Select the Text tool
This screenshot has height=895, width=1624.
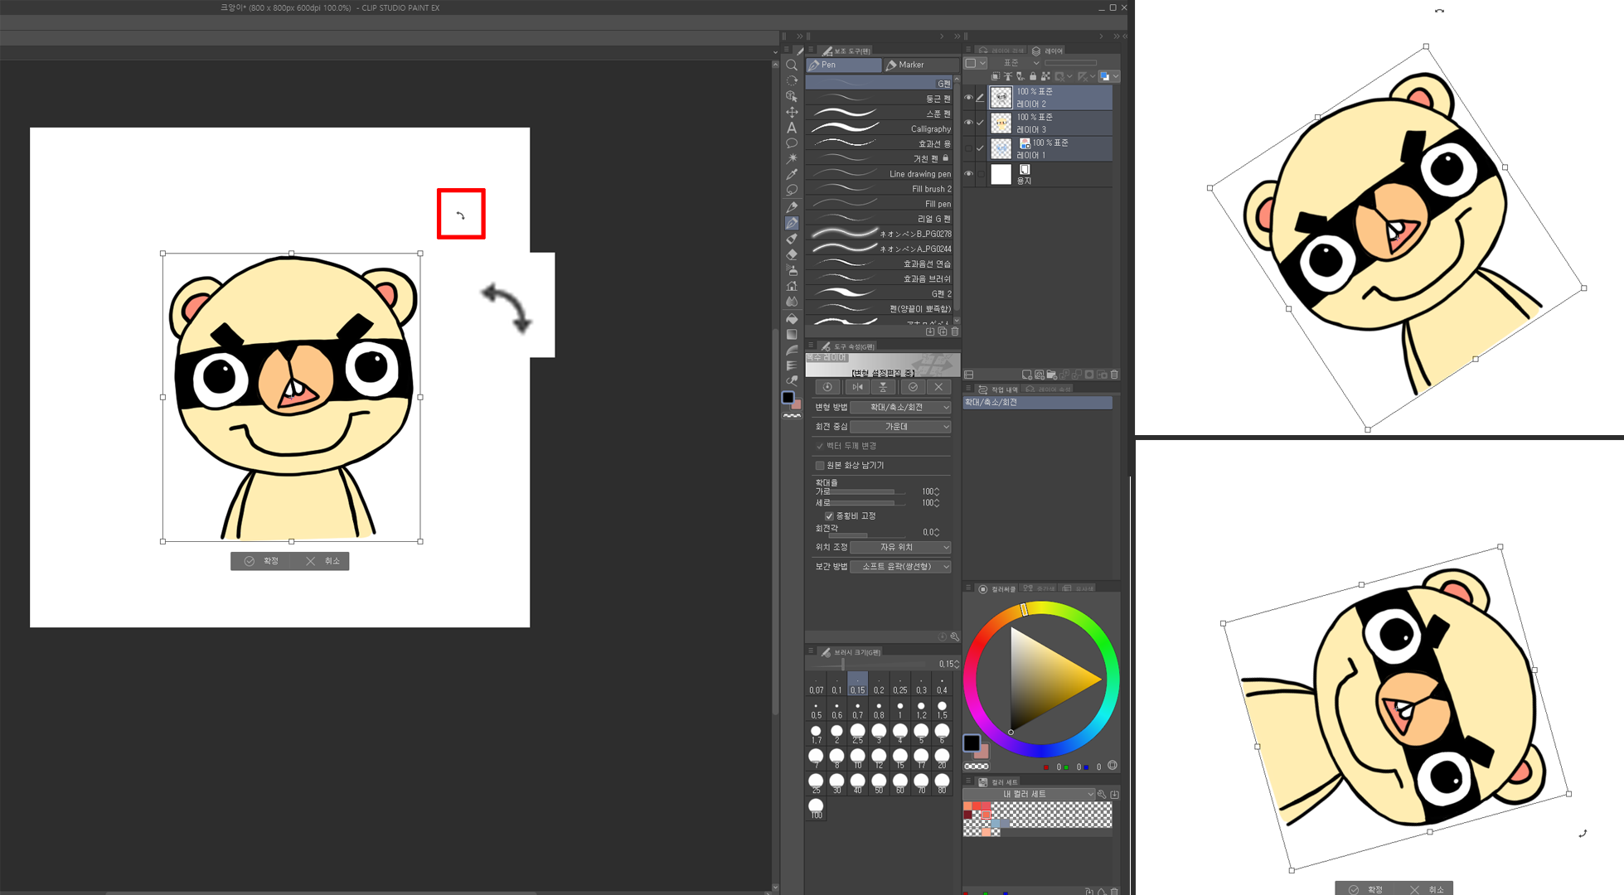(x=792, y=128)
